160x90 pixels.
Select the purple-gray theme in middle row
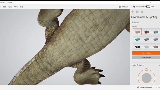[x=155, y=39]
